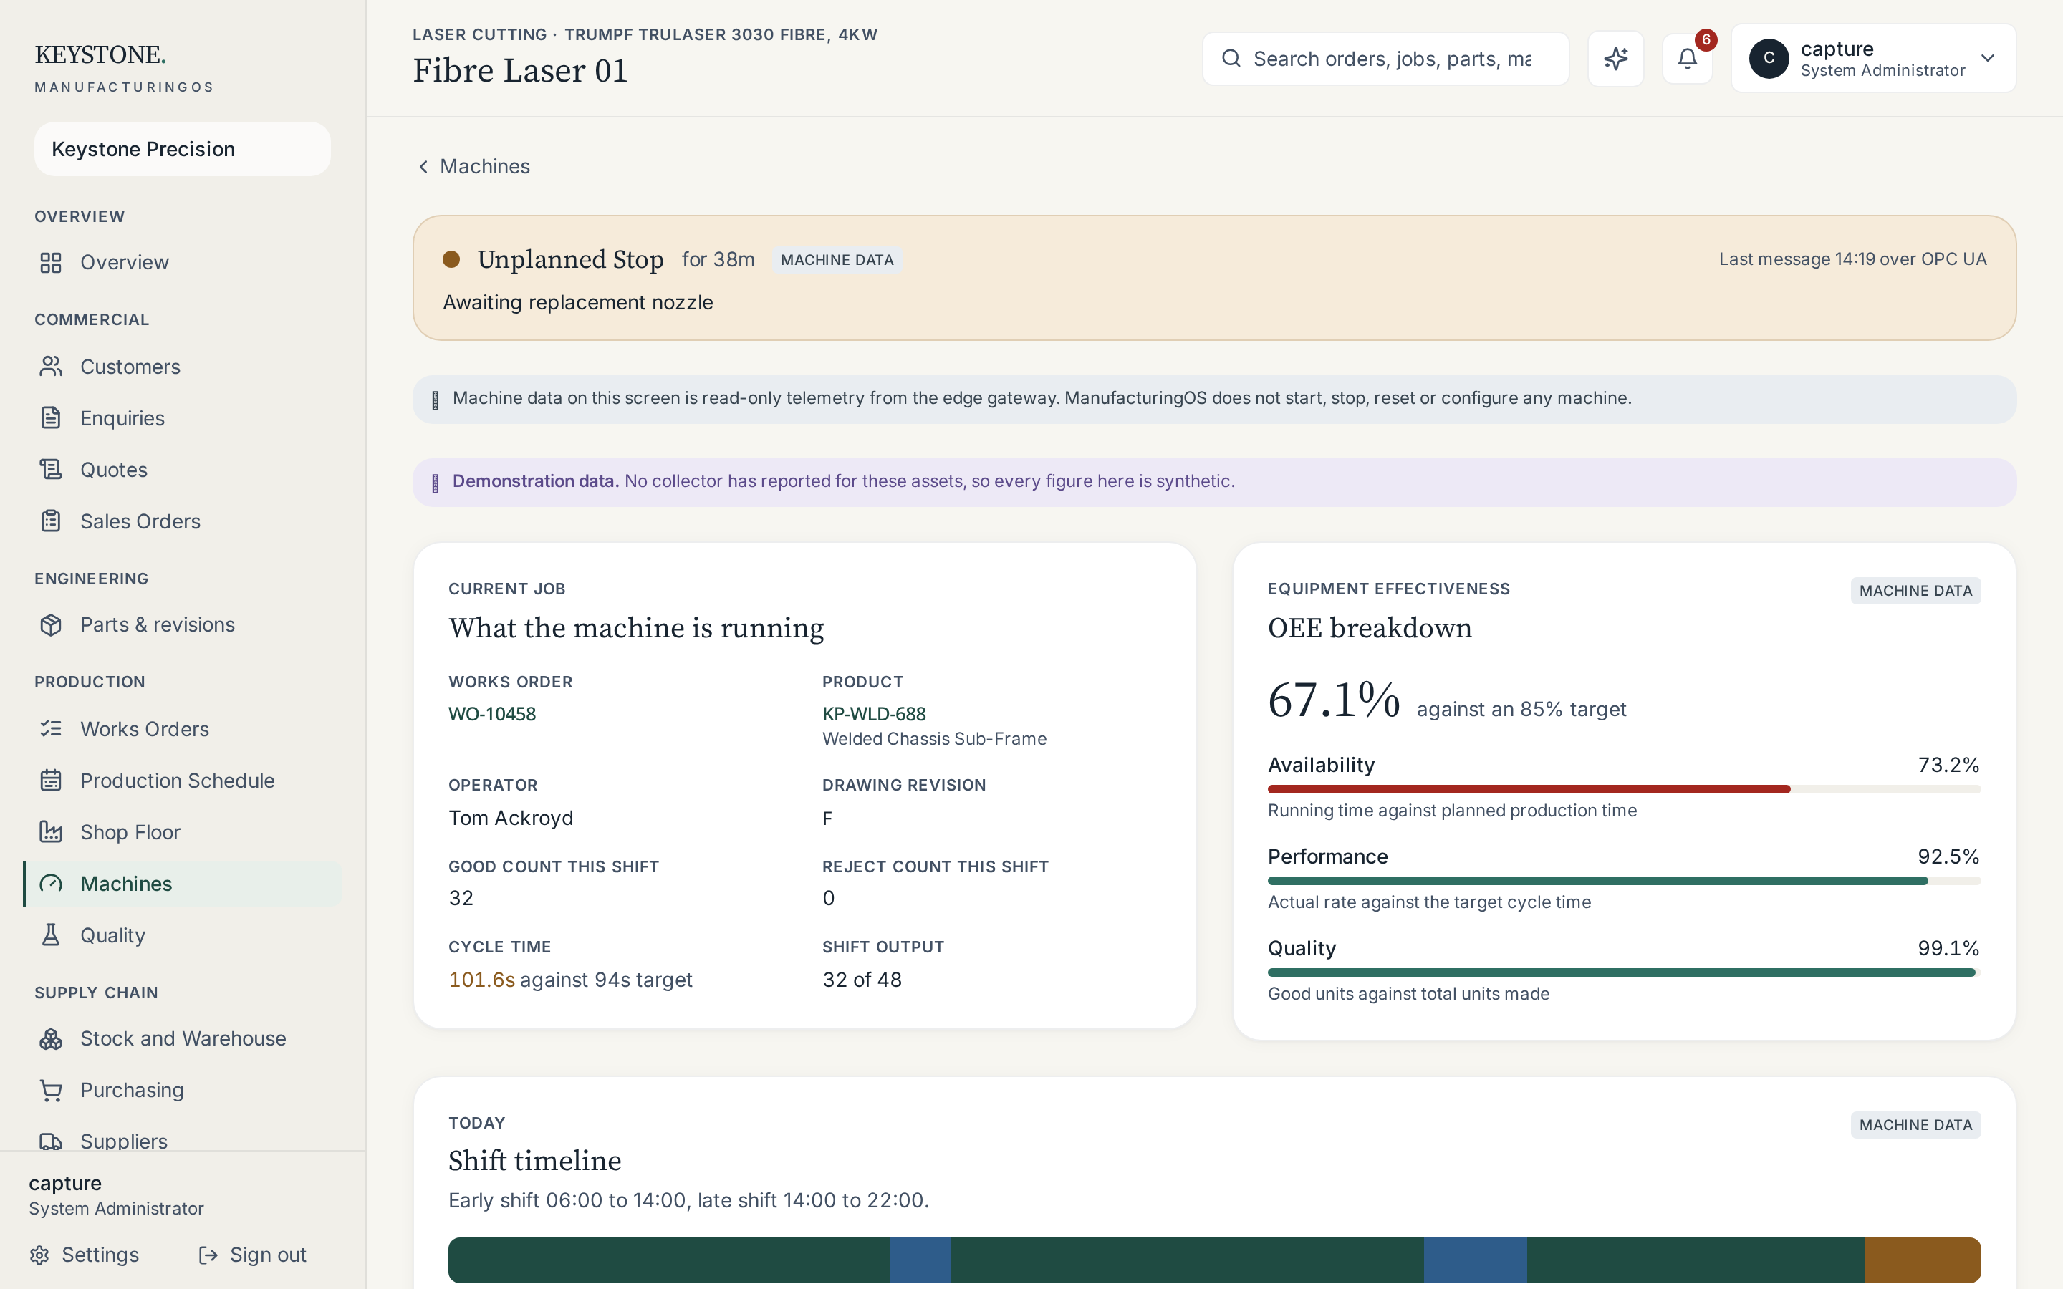
Task: Click the Sign out arrow icon
Action: point(208,1255)
